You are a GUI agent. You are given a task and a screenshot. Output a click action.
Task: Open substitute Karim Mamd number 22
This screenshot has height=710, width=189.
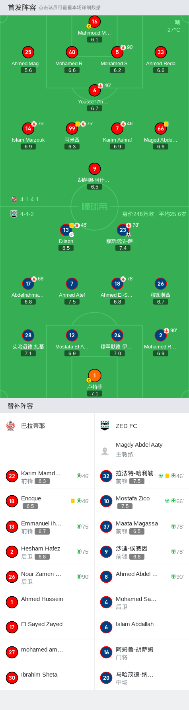[12, 476]
